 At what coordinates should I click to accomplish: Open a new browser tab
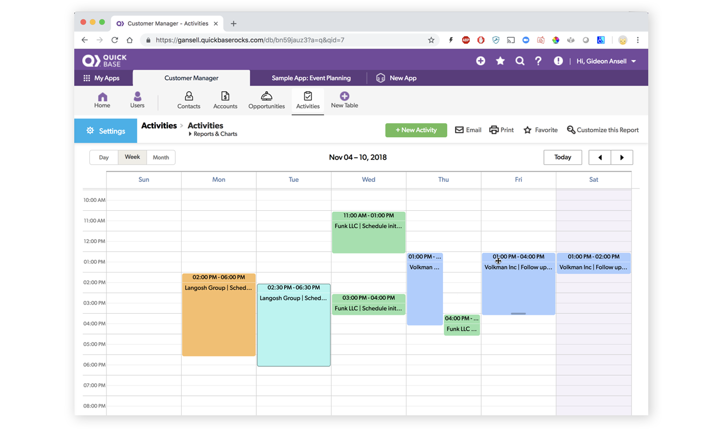coord(234,23)
